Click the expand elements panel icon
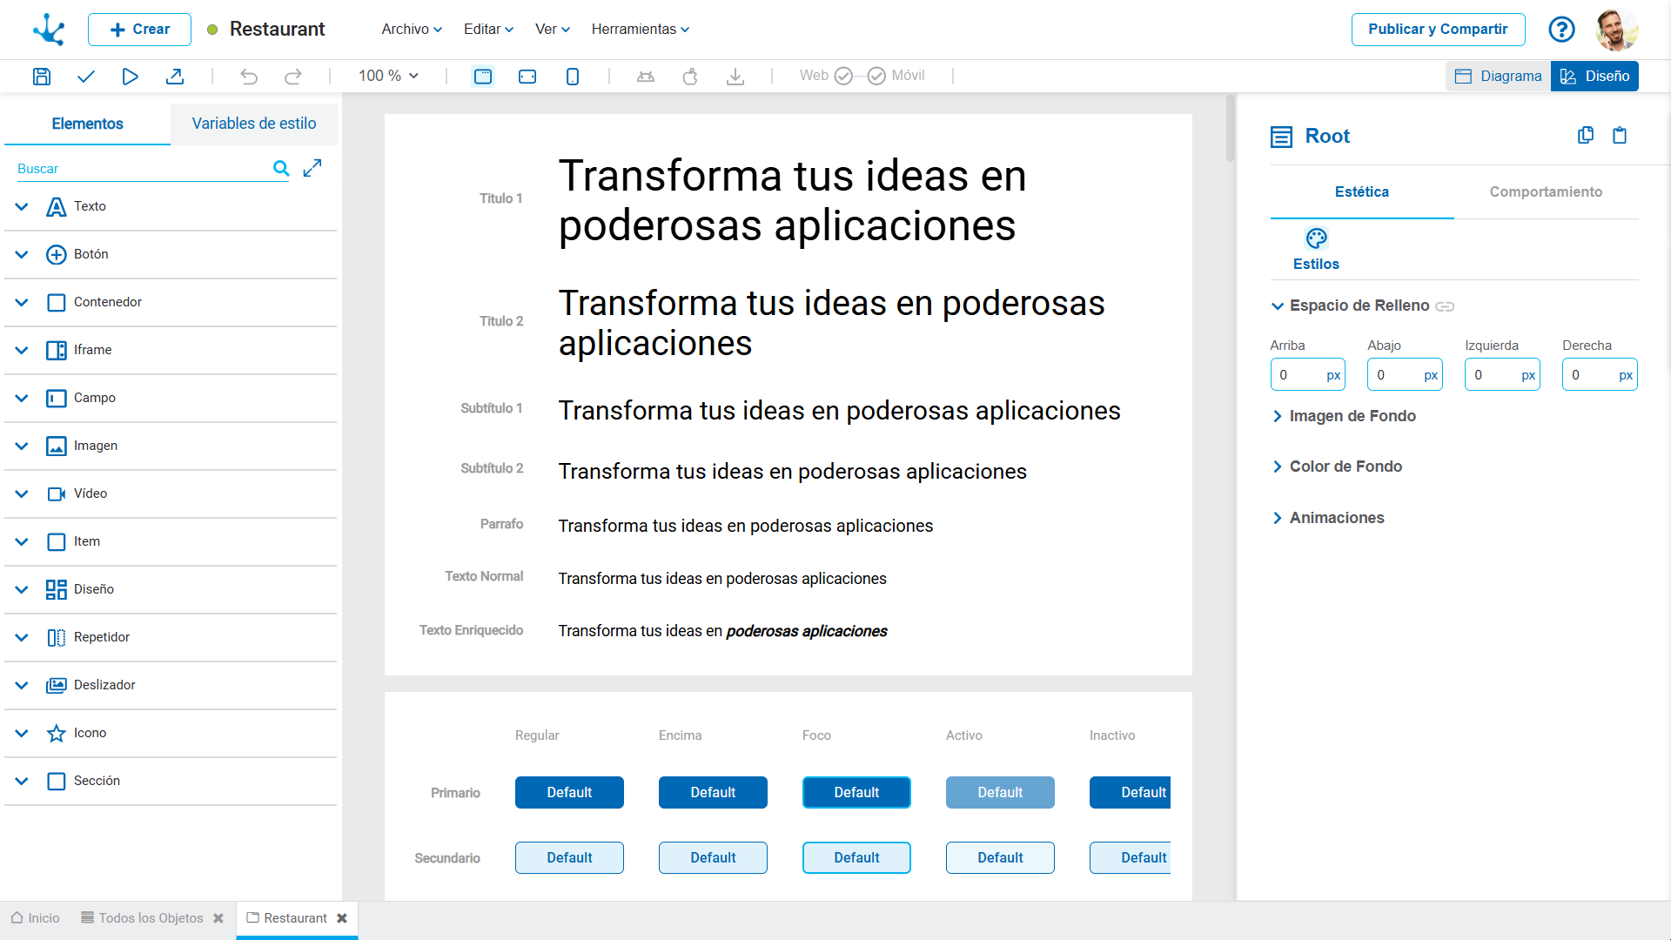 (312, 168)
